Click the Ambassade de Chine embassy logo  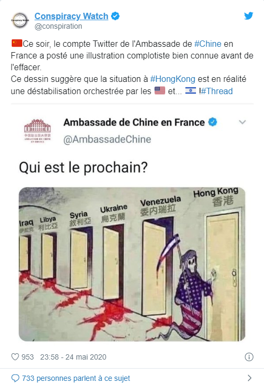click(37, 131)
